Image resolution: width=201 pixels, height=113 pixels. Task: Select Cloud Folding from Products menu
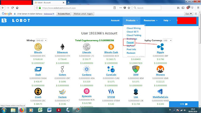[x=134, y=35]
